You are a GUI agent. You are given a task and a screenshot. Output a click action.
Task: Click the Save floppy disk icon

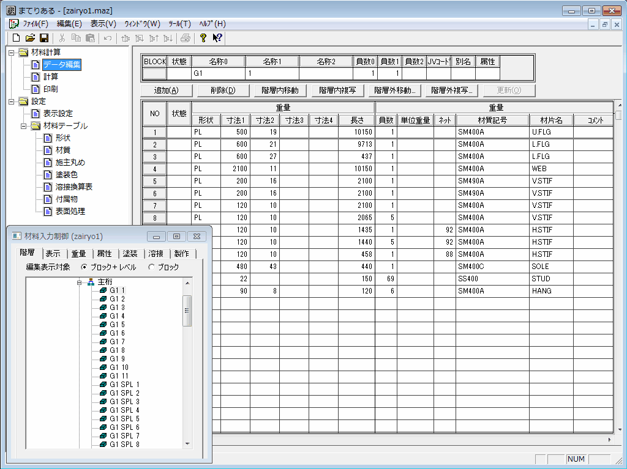(43, 38)
